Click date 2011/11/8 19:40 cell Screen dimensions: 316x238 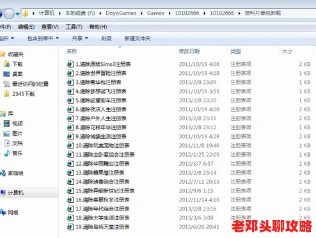[199, 145]
